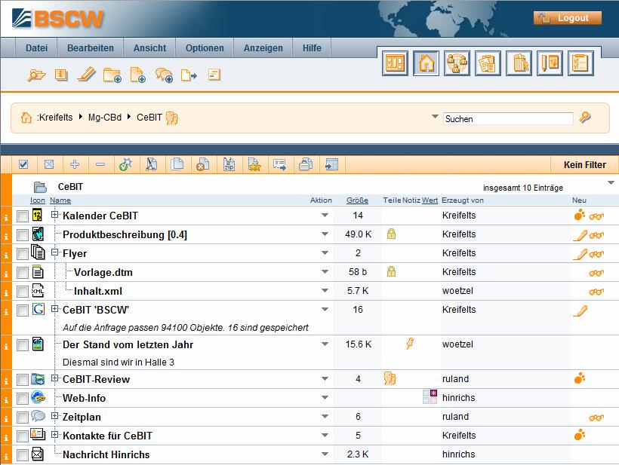Image resolution: width=619 pixels, height=465 pixels.
Task: Click the select-all checkmark box in action bar
Action: [23, 164]
